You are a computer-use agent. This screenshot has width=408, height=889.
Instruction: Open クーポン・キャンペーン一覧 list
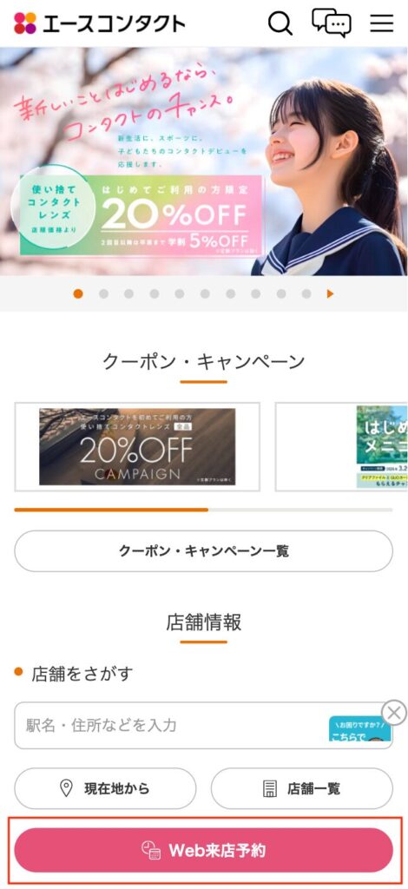pyautogui.click(x=203, y=551)
